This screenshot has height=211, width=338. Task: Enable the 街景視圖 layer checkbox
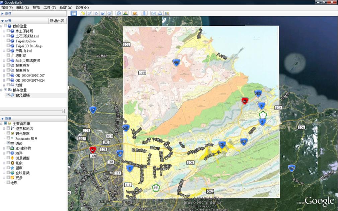pyautogui.click(x=8, y=158)
